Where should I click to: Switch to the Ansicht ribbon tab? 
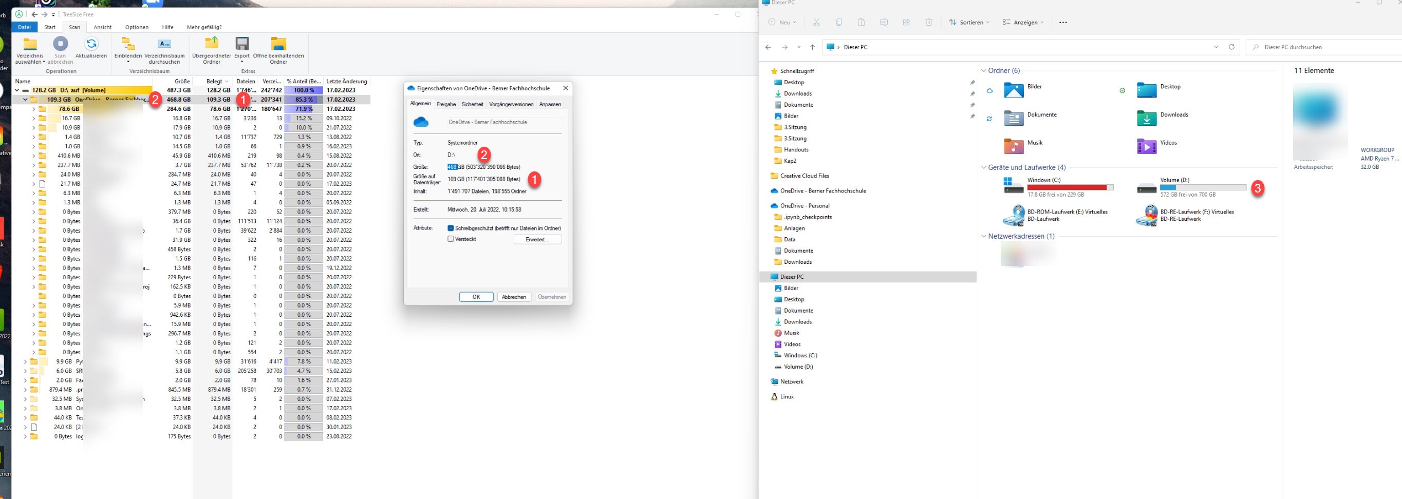(x=103, y=27)
